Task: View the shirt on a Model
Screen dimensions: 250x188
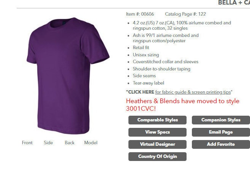Action: pyautogui.click(x=91, y=142)
